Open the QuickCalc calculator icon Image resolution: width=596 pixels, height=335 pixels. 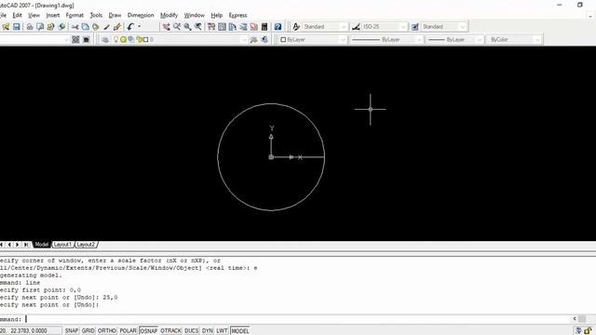click(264, 27)
